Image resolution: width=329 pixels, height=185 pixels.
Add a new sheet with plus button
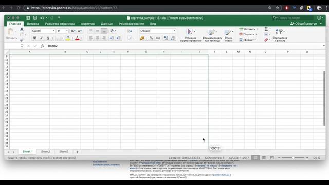click(78, 152)
